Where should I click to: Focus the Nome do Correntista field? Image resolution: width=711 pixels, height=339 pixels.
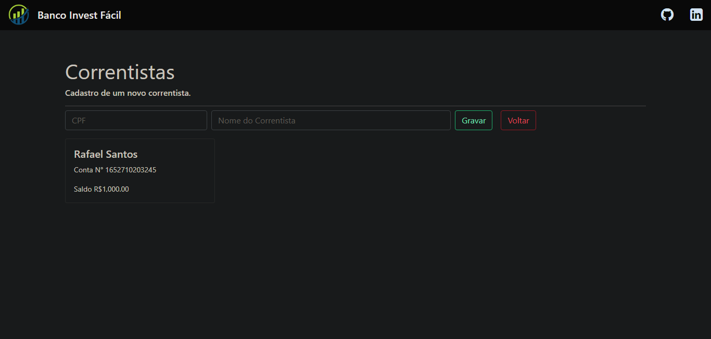[x=331, y=120]
